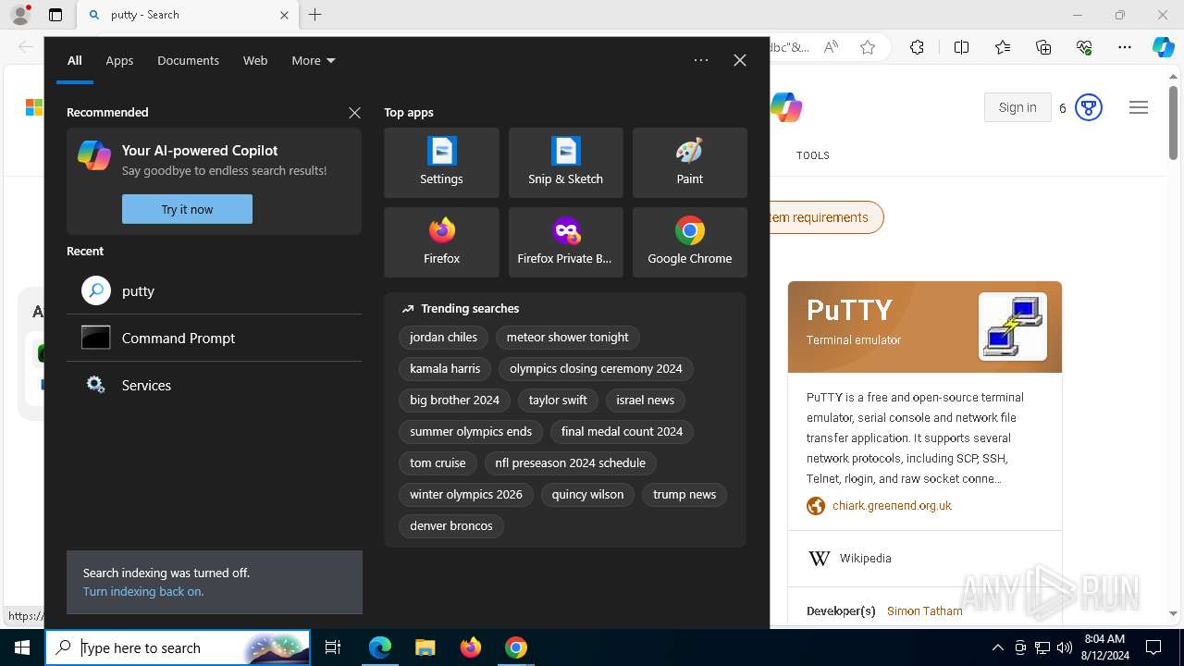
Task: Open Task View on taskbar
Action: tap(333, 647)
